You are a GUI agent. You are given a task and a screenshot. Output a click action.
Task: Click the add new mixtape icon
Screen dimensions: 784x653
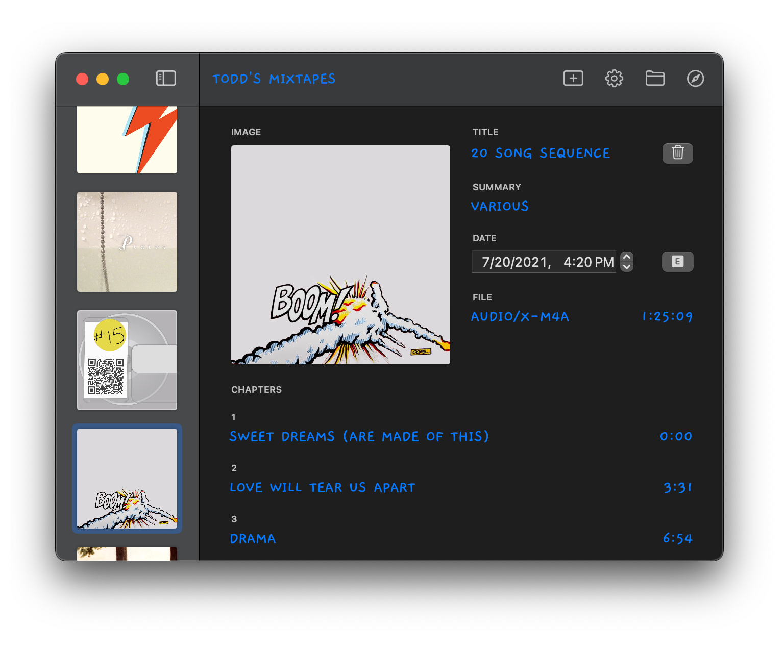pyautogui.click(x=573, y=79)
